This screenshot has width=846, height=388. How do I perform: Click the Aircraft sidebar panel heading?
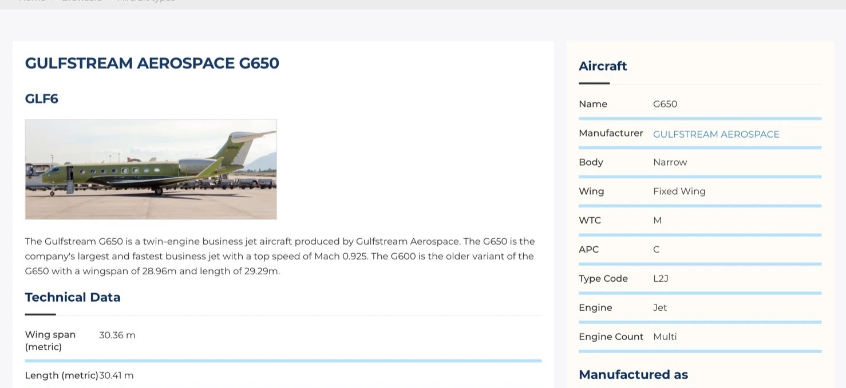tap(603, 66)
